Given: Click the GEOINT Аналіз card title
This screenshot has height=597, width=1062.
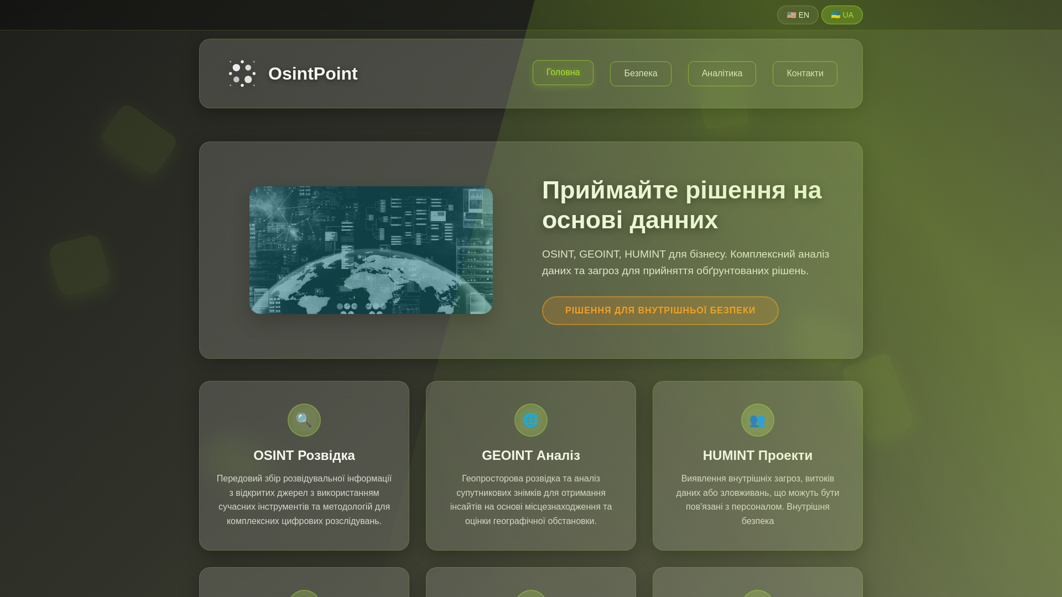Looking at the screenshot, I should 531,455.
